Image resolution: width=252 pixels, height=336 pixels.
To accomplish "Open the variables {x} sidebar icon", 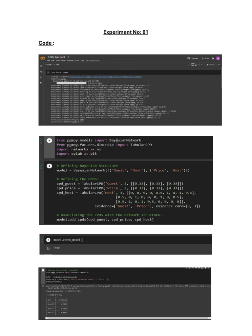I will [x=41, y=77].
